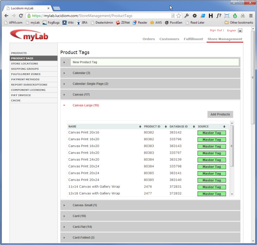
Task: Open Component Licensing in the sidebar
Action: tap(34, 90)
